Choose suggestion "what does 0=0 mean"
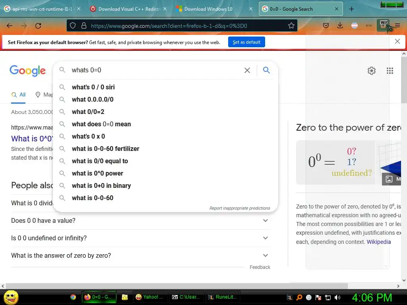 [x=165, y=124]
